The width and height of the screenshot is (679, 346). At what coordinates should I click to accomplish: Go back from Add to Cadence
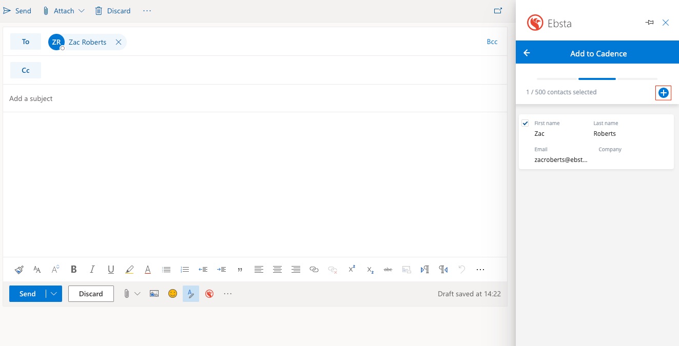tap(527, 53)
